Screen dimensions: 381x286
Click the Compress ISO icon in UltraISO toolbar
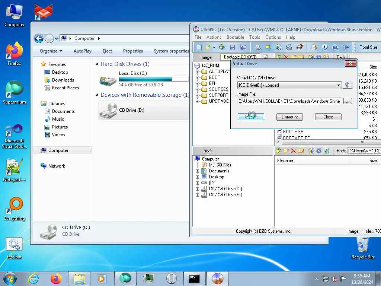point(278,47)
